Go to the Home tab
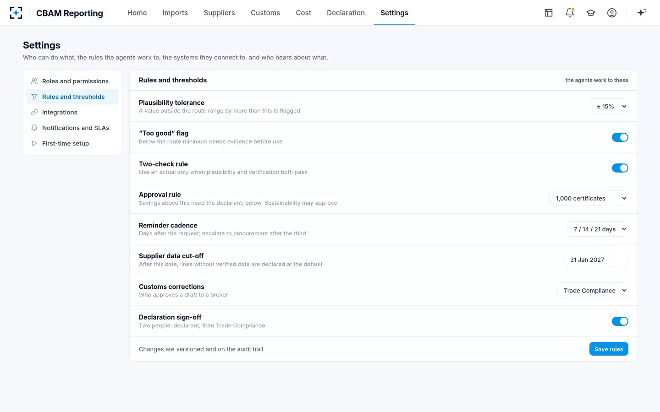Viewport: 660px width, 412px height. pyautogui.click(x=137, y=13)
